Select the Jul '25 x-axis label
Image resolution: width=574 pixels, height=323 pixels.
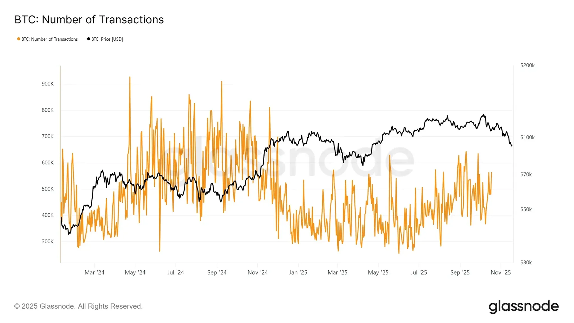pos(419,272)
